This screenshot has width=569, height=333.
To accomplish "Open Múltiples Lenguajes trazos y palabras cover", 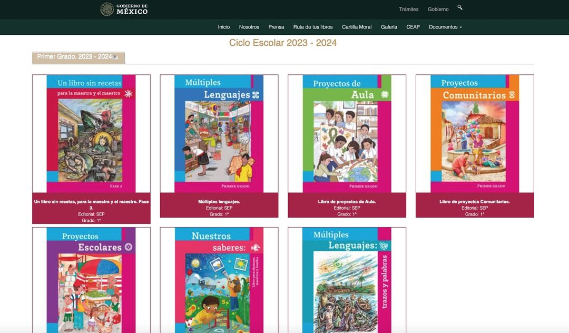I will pyautogui.click(x=347, y=280).
